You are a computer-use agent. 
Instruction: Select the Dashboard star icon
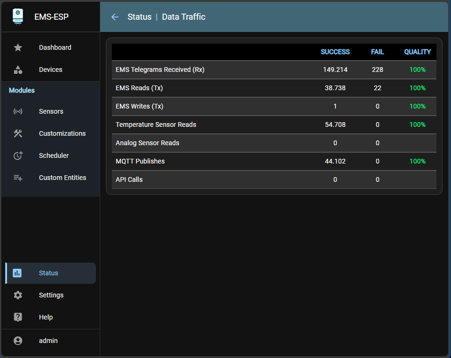17,47
